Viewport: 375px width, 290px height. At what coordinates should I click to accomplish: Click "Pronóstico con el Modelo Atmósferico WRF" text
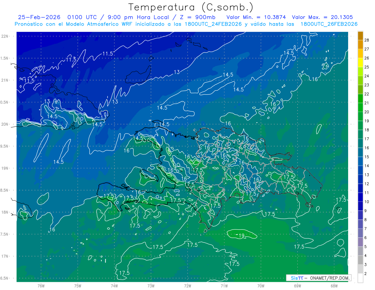coord(74,24)
